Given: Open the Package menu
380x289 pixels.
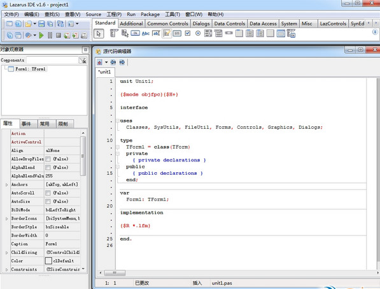Looking at the screenshot, I should 150,14.
